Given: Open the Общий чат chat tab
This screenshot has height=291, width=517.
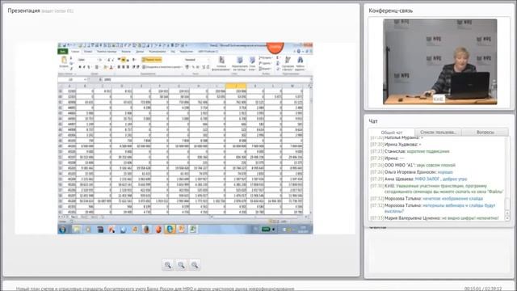Looking at the screenshot, I should click(391, 133).
